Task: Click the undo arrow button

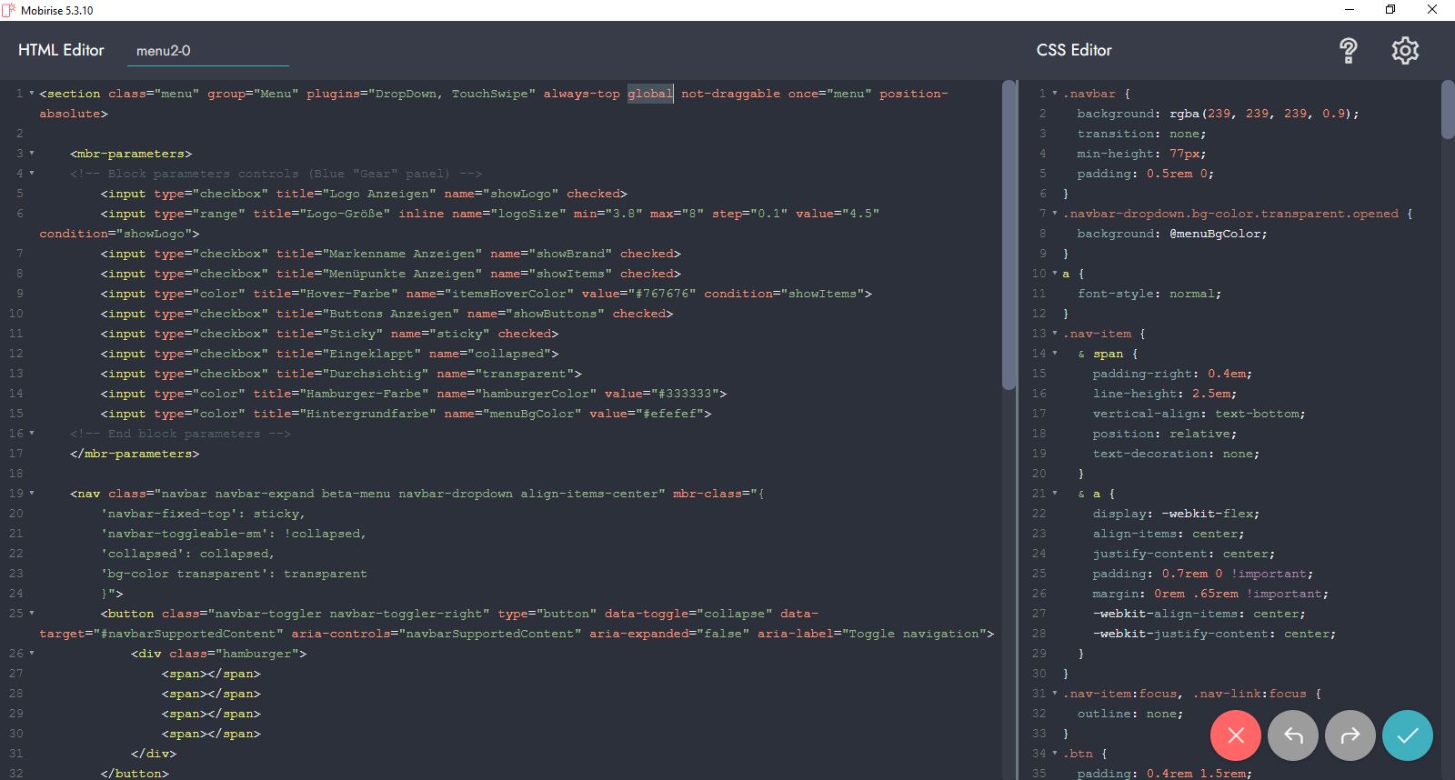Action: (1292, 735)
